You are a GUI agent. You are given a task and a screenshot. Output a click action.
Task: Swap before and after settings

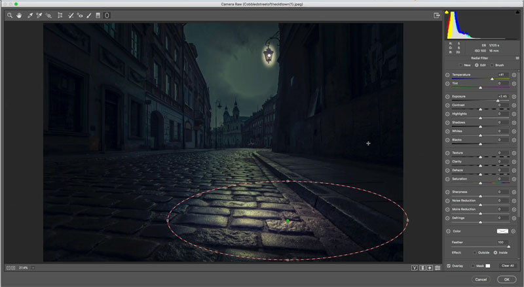tap(422, 267)
